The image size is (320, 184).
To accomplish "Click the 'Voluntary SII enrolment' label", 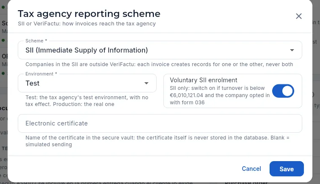I will coord(204,80).
